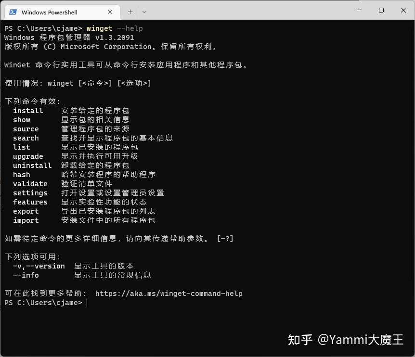
Task: Click the '--info' option text
Action: pos(26,275)
